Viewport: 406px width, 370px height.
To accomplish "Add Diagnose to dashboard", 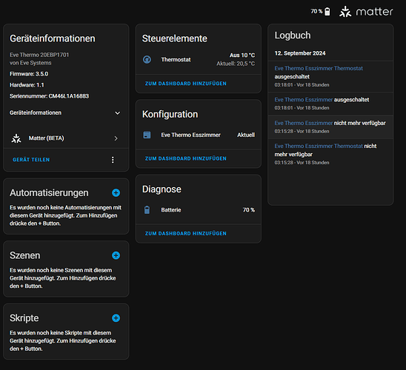I will pyautogui.click(x=186, y=234).
